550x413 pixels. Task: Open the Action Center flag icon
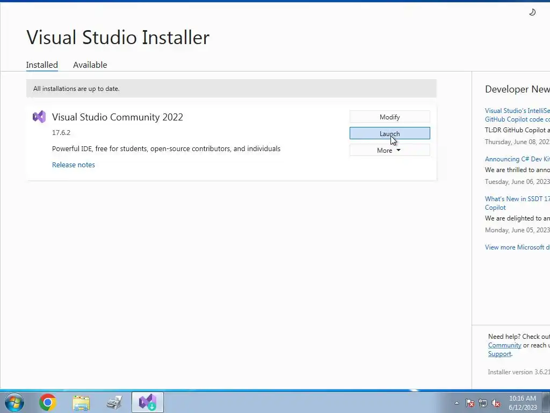pyautogui.click(x=469, y=403)
